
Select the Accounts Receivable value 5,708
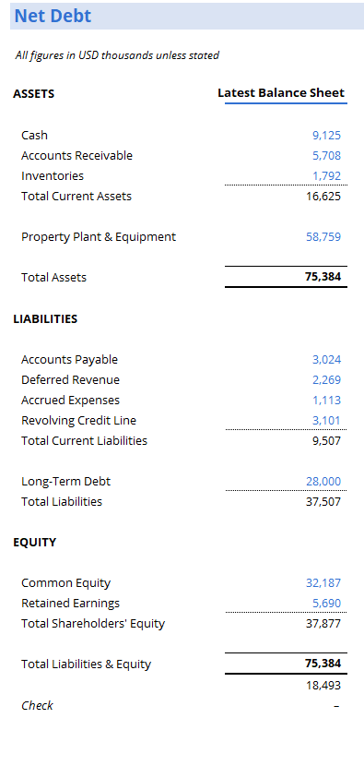coord(326,155)
